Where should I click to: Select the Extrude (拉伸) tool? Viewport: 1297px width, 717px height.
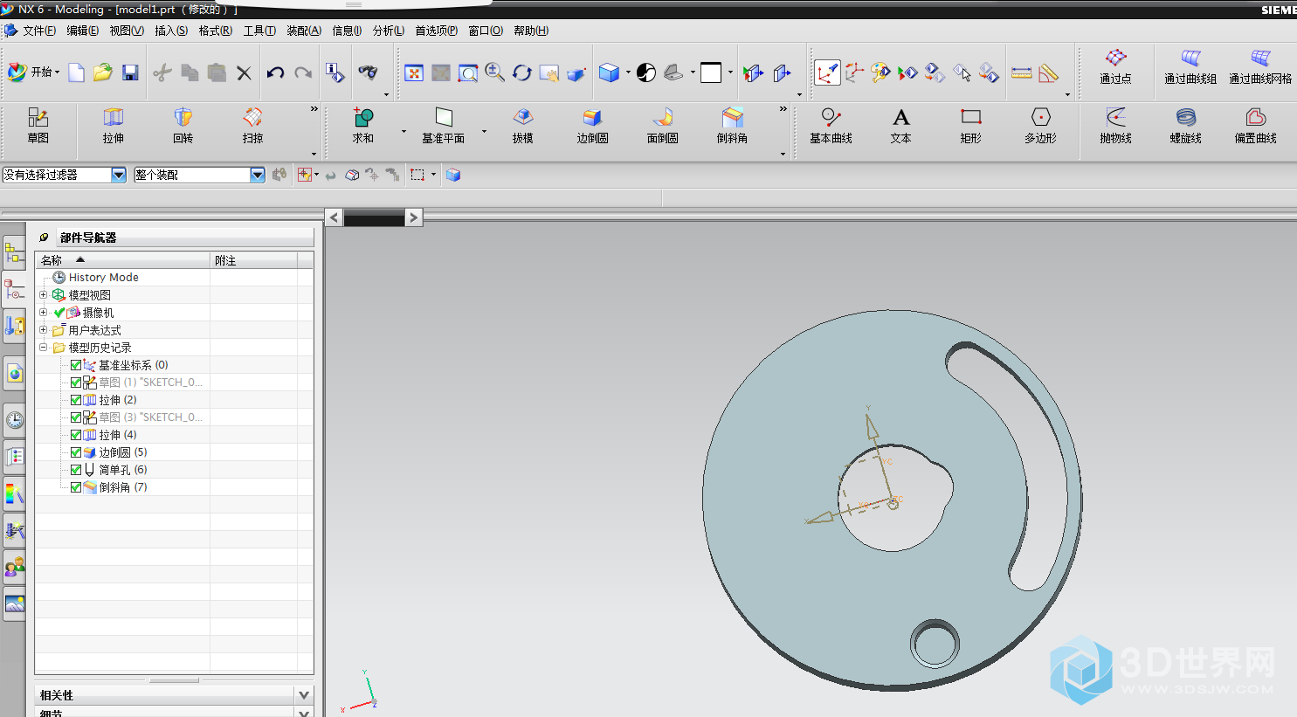(x=114, y=126)
